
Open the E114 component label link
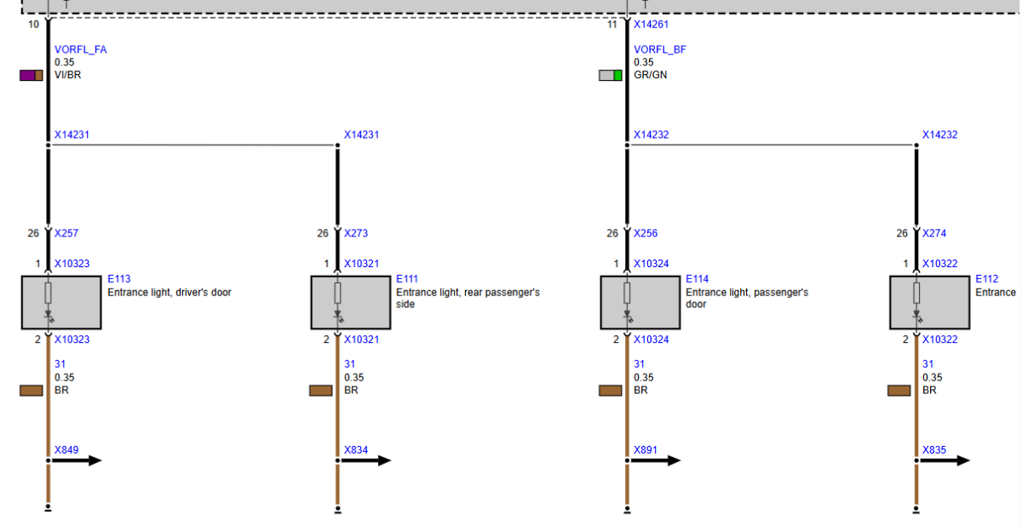(x=697, y=279)
